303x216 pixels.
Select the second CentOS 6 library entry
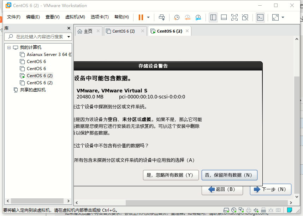tap(33, 69)
